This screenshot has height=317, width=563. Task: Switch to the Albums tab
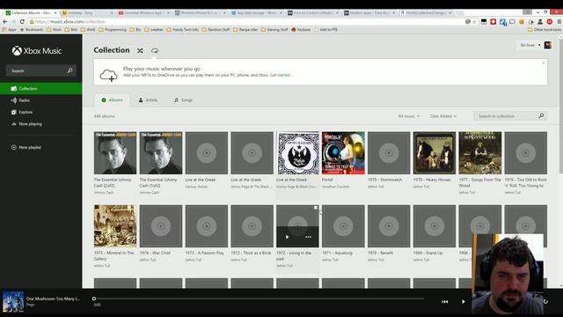point(112,100)
